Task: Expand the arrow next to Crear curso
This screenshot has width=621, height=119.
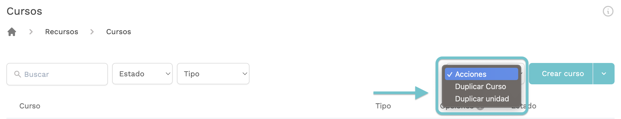Action: [604, 74]
